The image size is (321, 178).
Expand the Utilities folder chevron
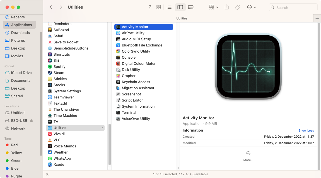(102, 128)
